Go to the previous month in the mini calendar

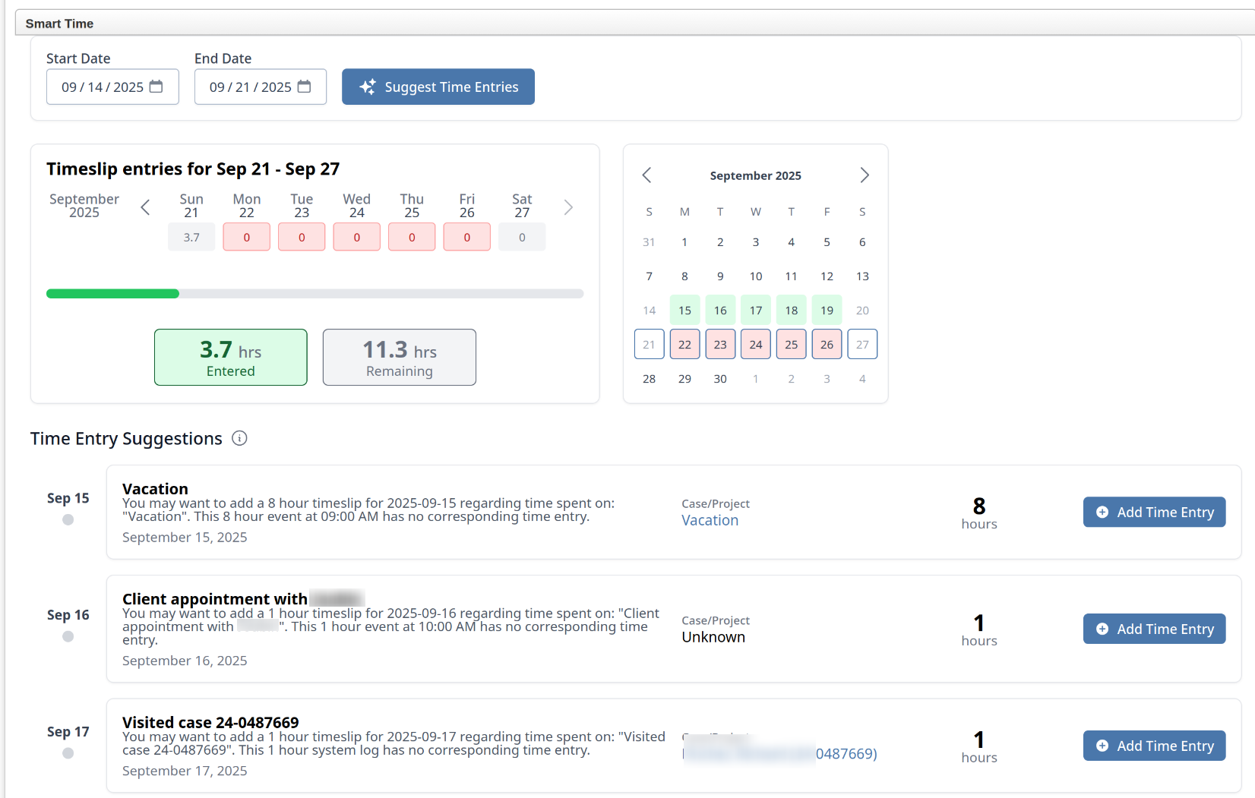coord(646,175)
